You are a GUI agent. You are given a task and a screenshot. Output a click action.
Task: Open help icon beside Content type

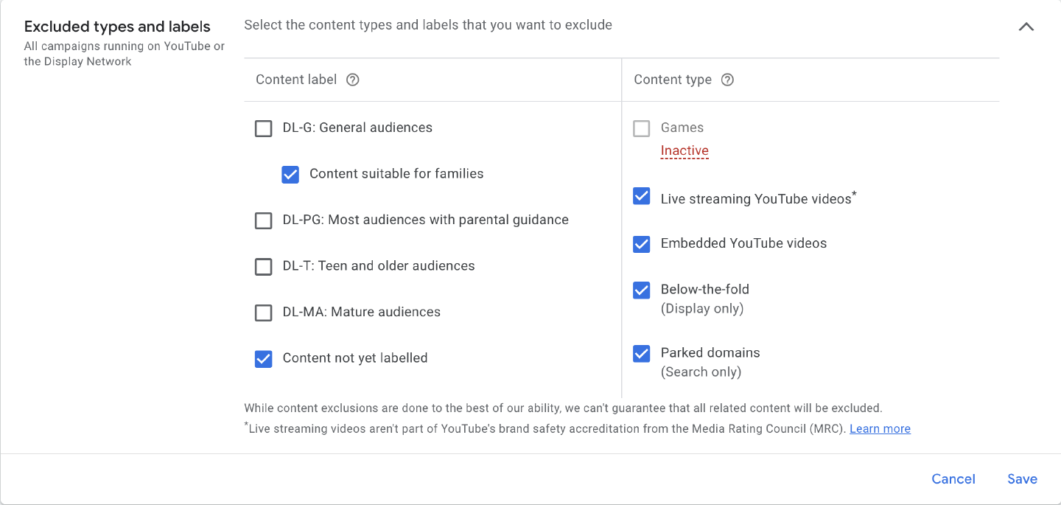tap(727, 80)
